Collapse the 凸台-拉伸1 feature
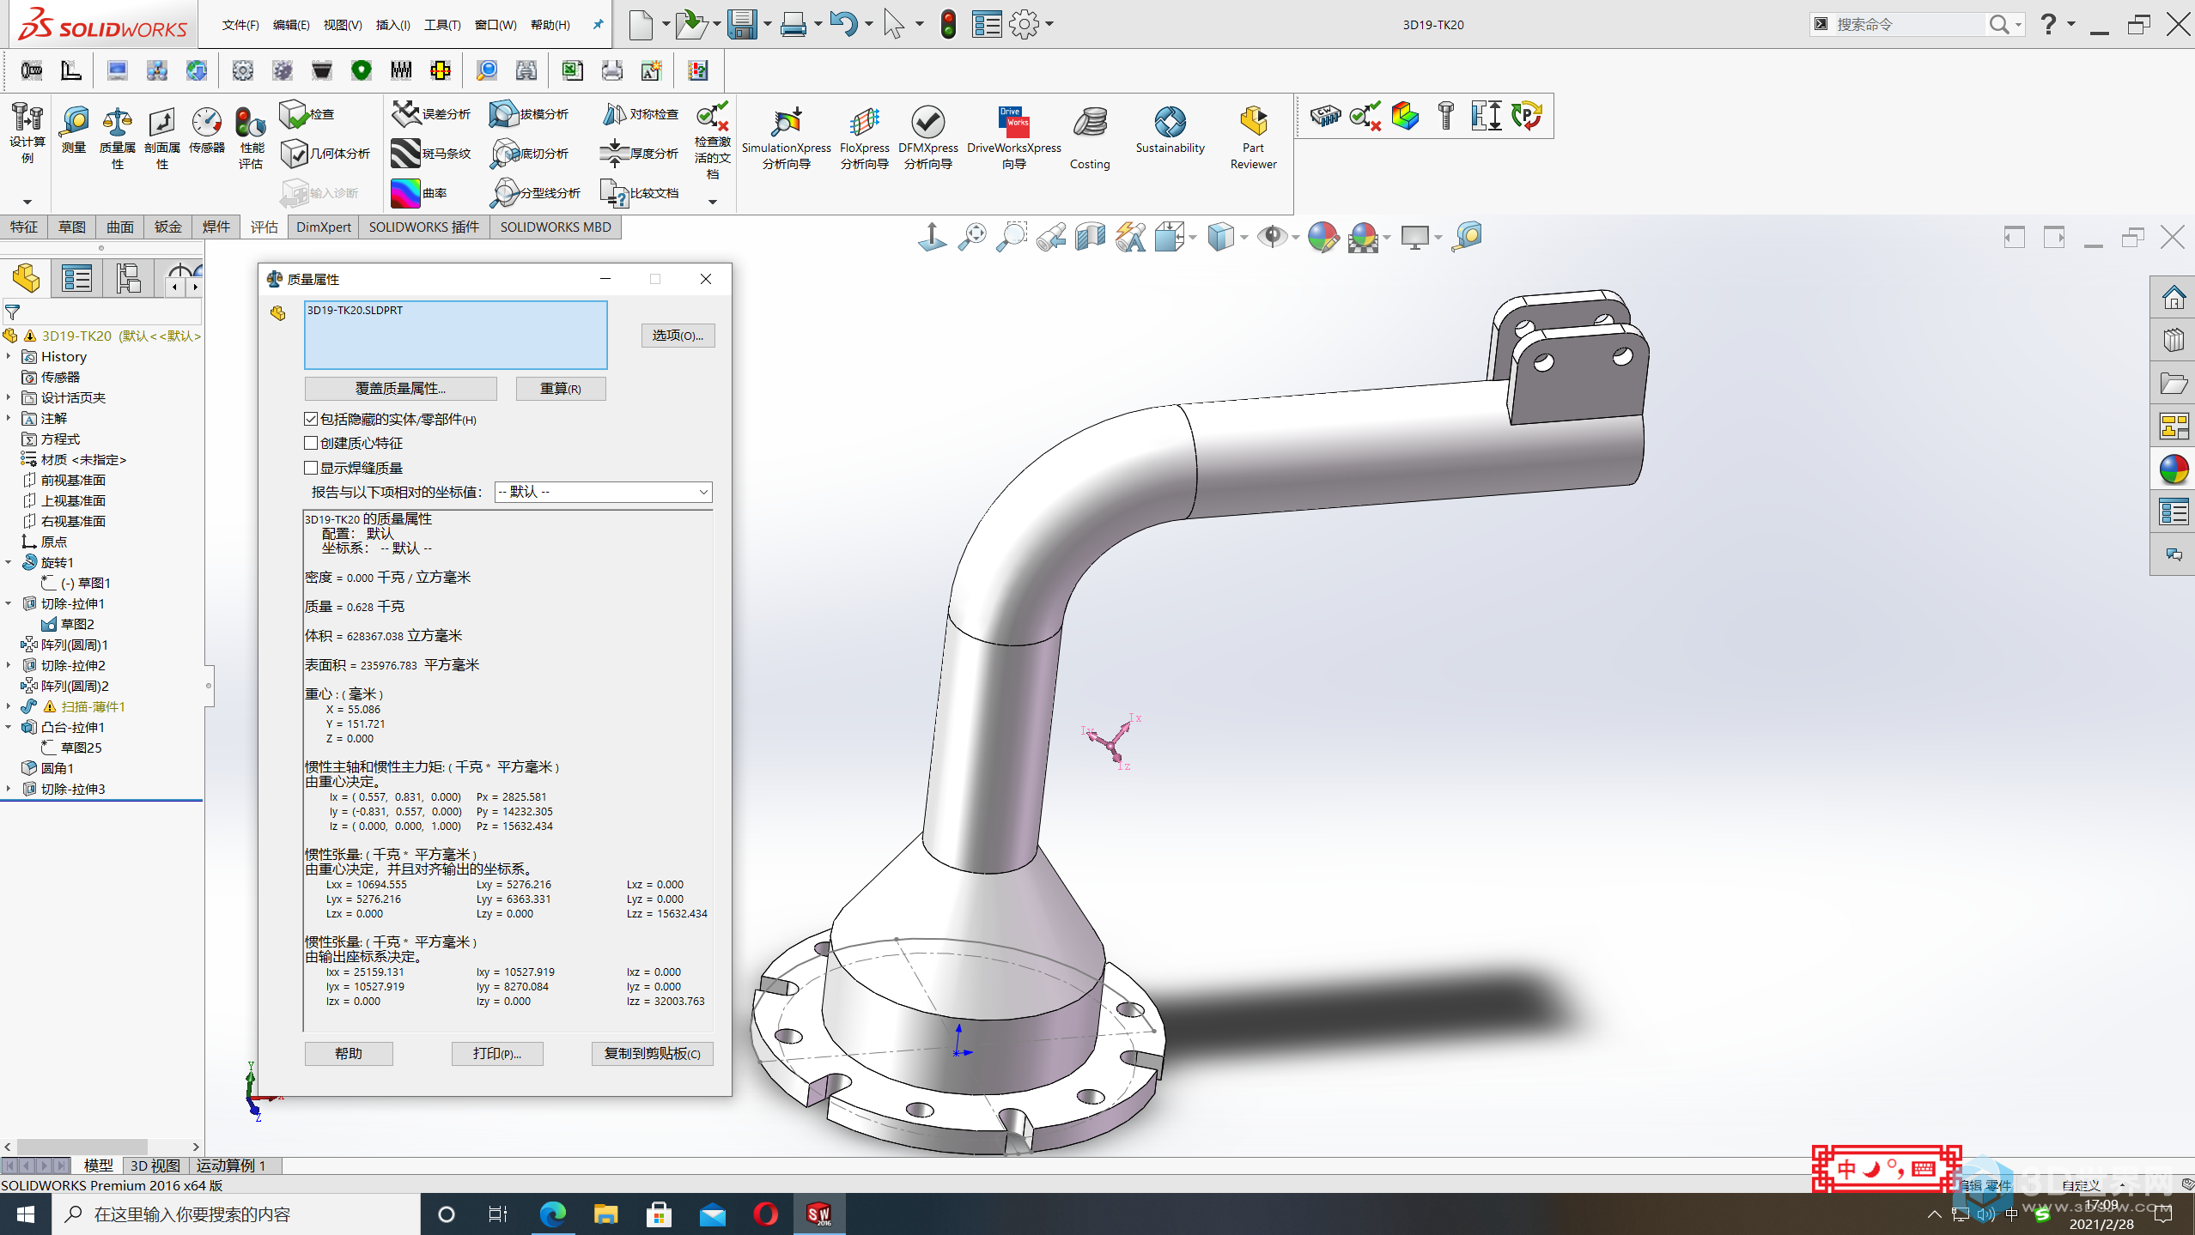Viewport: 2195px width, 1235px height. (x=9, y=727)
